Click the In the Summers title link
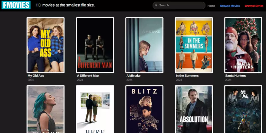 (x=187, y=76)
